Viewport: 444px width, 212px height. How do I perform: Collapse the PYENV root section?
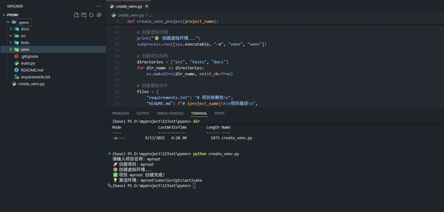(4, 15)
